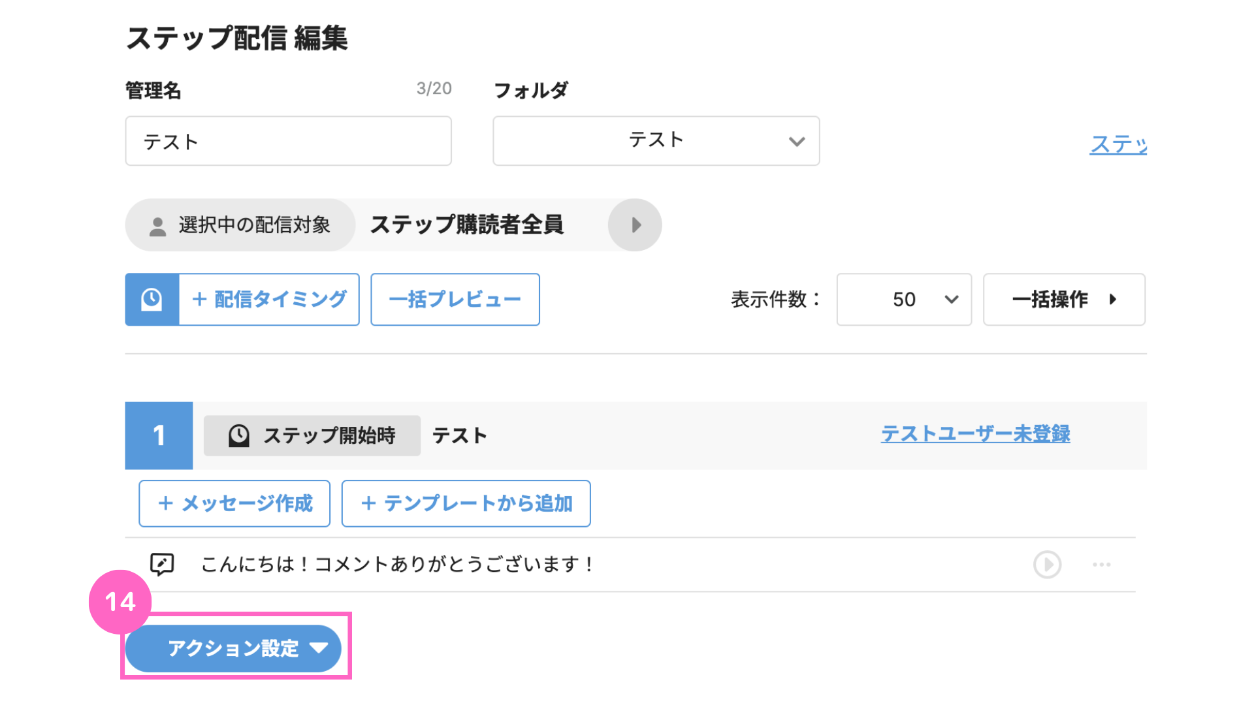Click + テンプレートから追加 button
The image size is (1254, 705).
tap(466, 504)
